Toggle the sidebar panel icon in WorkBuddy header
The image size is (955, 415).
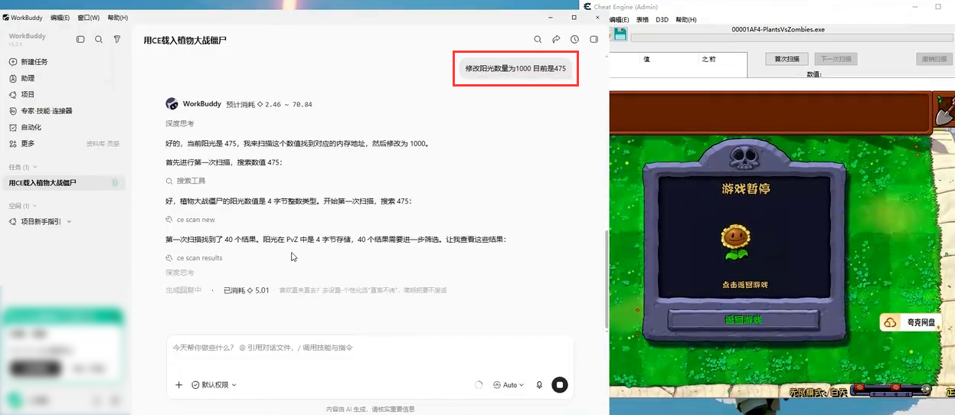pyautogui.click(x=80, y=39)
